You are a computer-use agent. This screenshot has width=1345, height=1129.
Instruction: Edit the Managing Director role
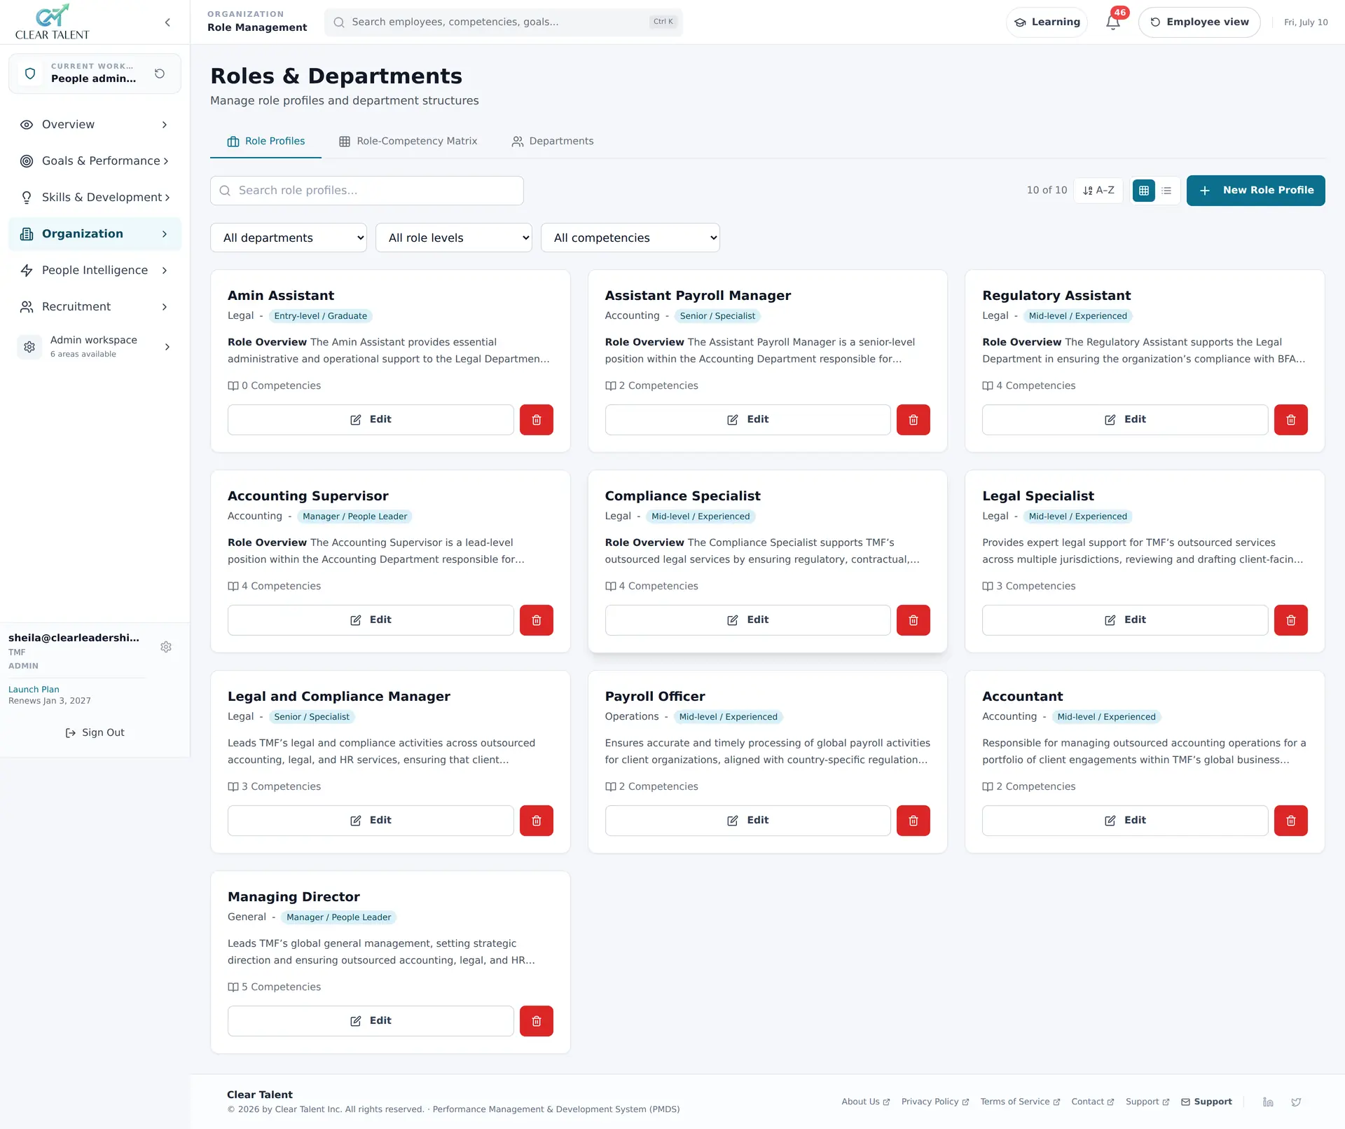click(371, 1021)
